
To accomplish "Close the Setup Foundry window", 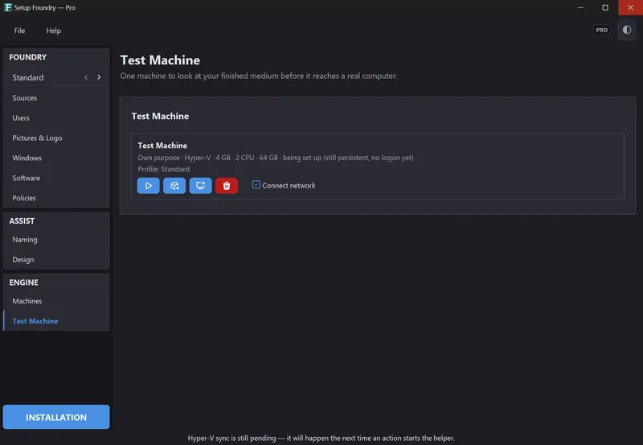I will (x=630, y=7).
